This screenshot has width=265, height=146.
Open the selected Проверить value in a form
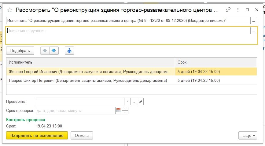coord(140,101)
